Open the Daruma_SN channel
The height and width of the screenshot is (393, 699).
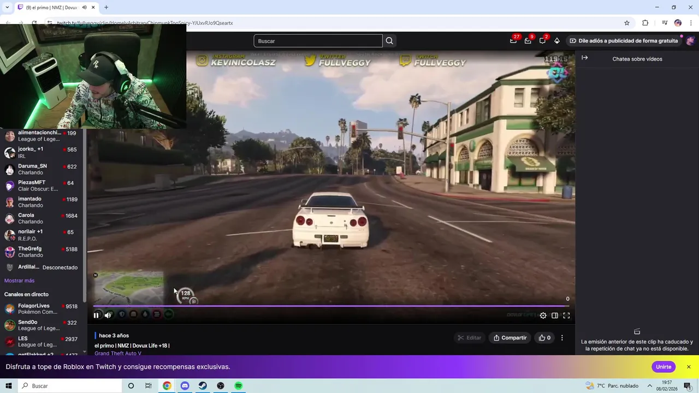42,169
